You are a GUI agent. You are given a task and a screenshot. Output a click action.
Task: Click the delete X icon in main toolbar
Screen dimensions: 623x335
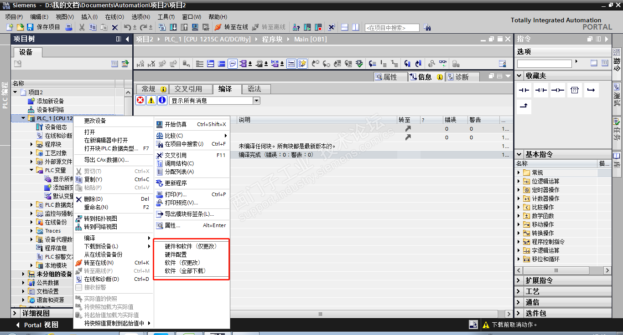pyautogui.click(x=115, y=27)
